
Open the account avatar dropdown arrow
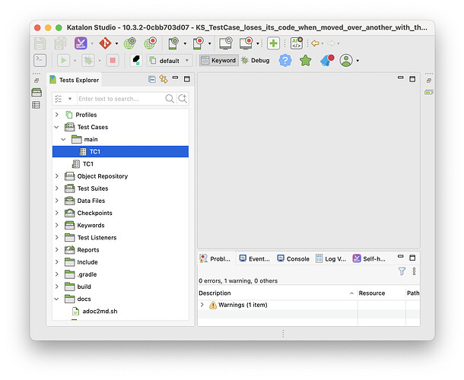click(358, 61)
